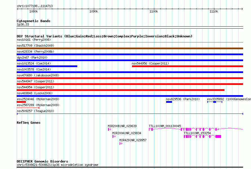Click the RefSeq Genes track title

[x=28, y=123]
